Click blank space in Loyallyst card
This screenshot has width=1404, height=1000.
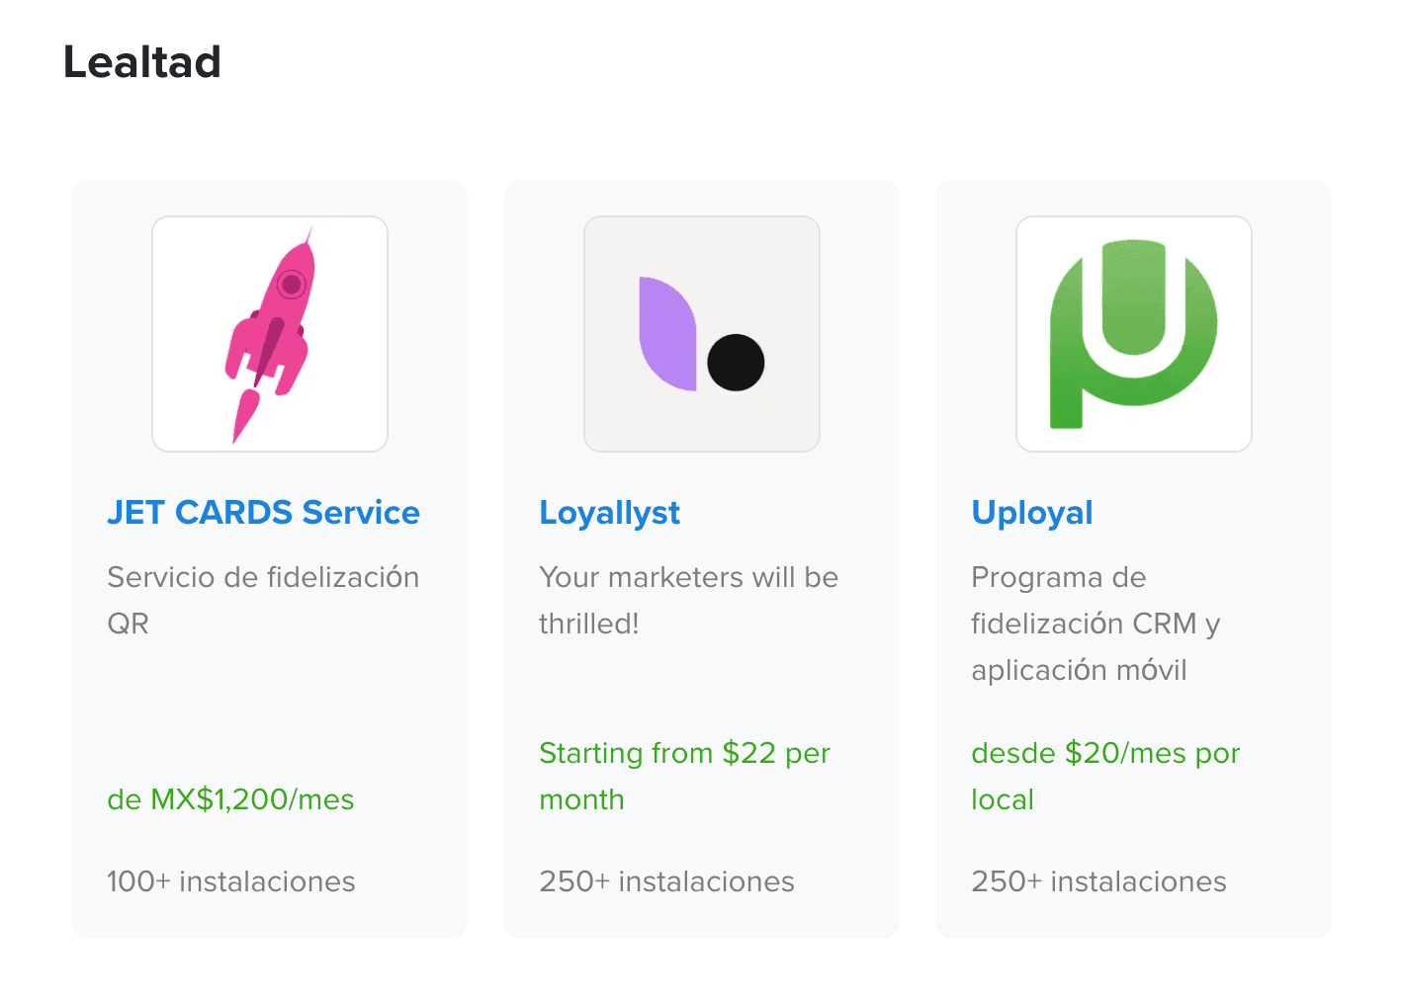[701, 687]
